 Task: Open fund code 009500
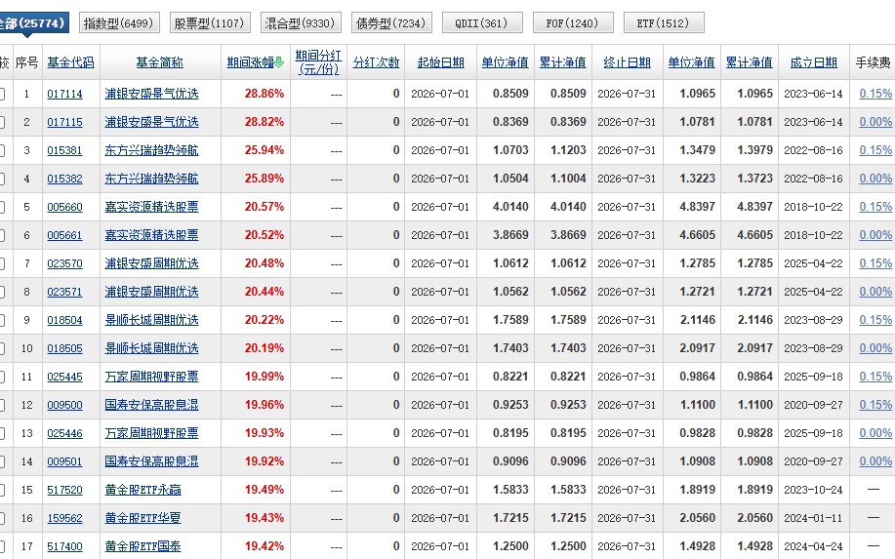(64, 405)
